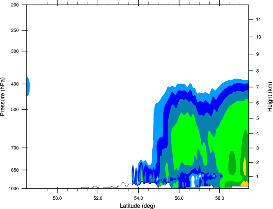Screen dimensions: 273x209
Task: Click the 7 km height label
Action: [258, 87]
